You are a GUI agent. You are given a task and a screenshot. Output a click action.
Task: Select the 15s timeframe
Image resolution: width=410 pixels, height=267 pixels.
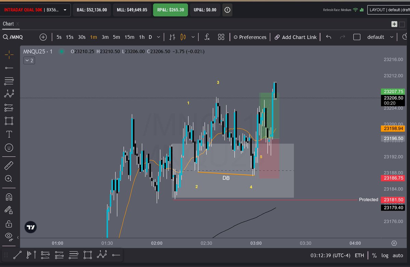coord(70,37)
